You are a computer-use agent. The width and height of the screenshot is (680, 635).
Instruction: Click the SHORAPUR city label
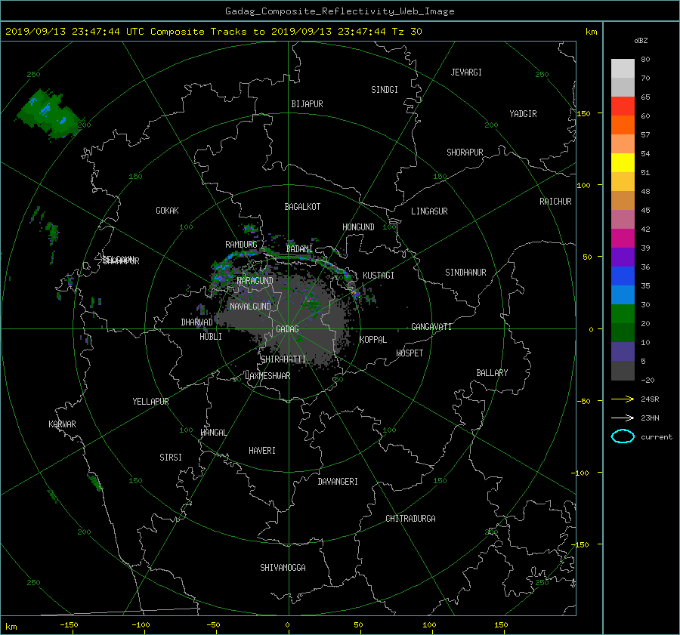click(x=465, y=153)
